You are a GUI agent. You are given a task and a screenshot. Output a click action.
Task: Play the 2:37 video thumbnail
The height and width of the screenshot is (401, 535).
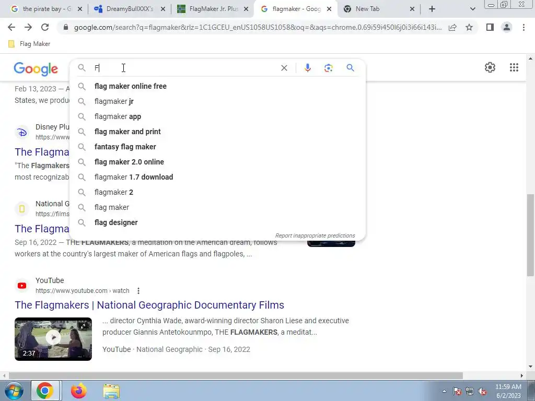click(53, 339)
